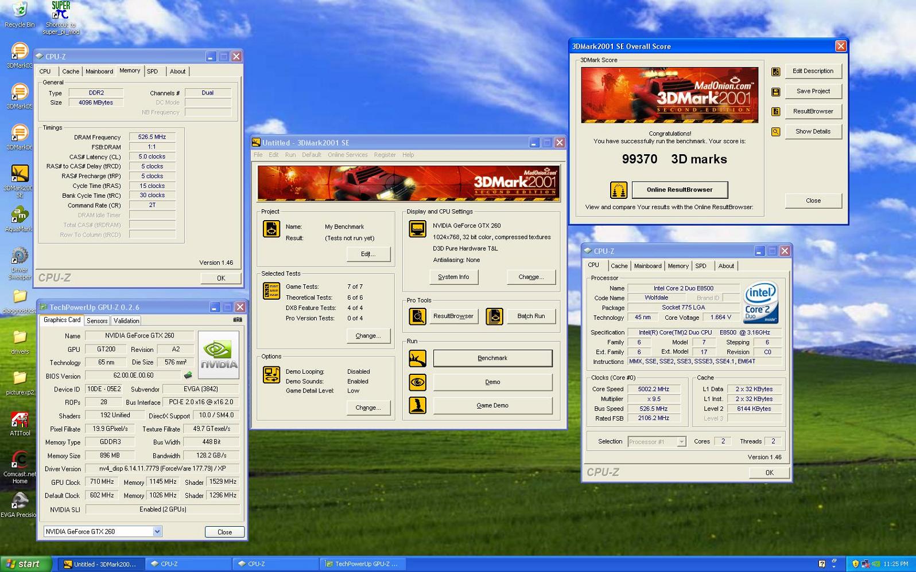Click Edit Description button

(813, 71)
